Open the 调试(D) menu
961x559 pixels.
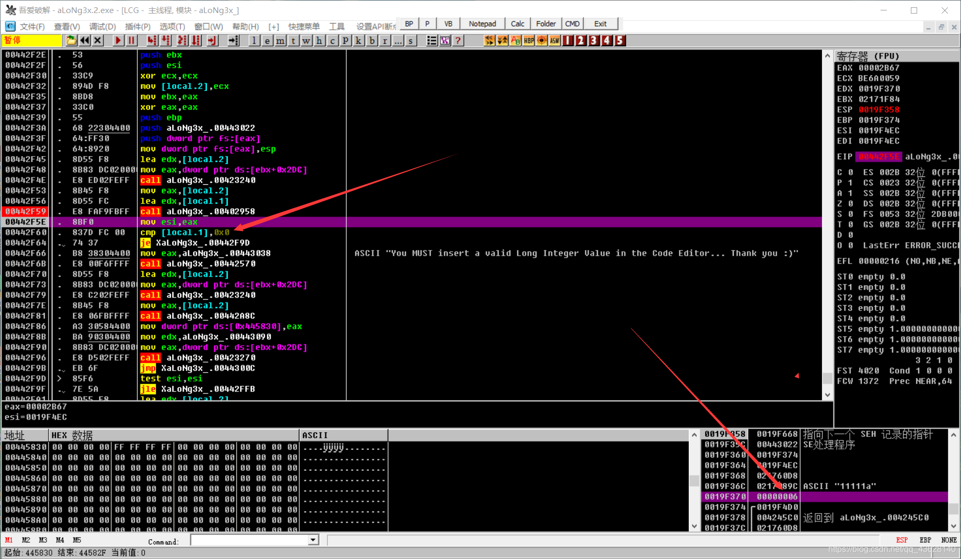click(x=102, y=26)
